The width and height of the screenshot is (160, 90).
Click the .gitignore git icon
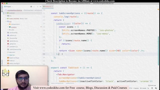(8, 44)
